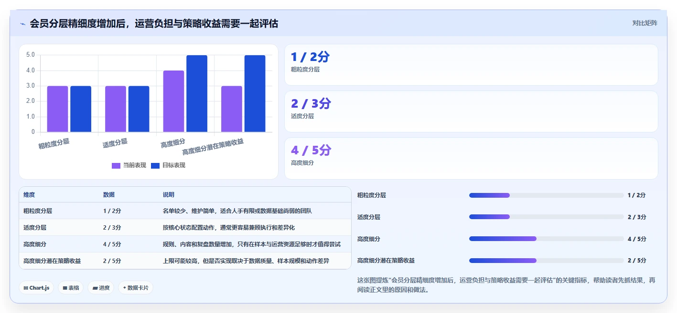The image size is (677, 313).
Task: Click the 数据卡片 tag chip
Action: click(136, 288)
